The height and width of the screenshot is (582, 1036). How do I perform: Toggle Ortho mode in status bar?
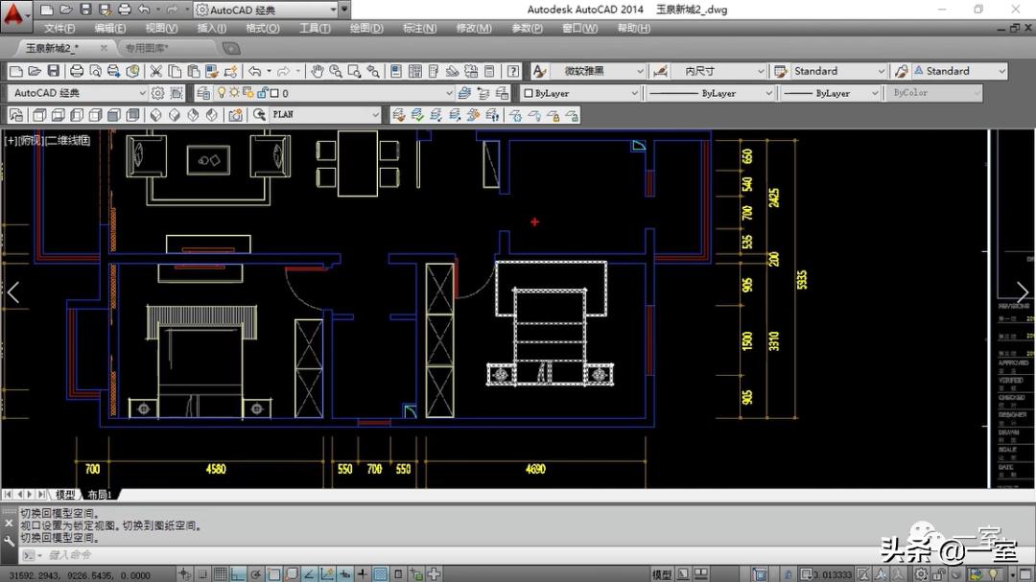(238, 574)
